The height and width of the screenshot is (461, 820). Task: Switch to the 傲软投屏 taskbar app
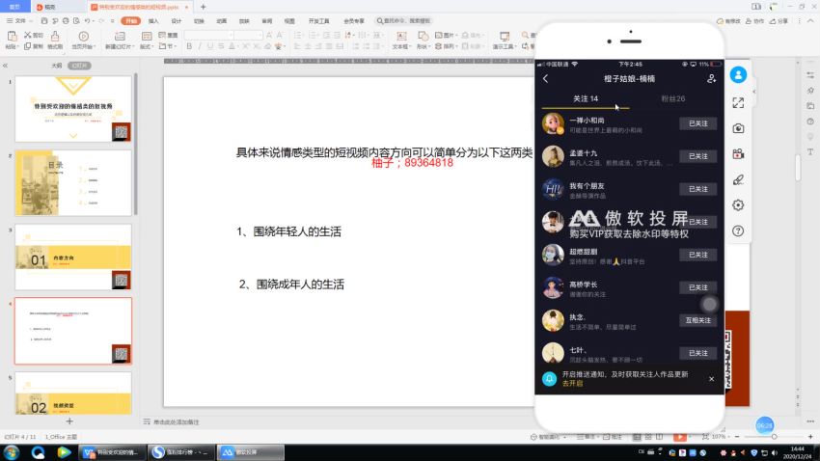tap(251, 452)
